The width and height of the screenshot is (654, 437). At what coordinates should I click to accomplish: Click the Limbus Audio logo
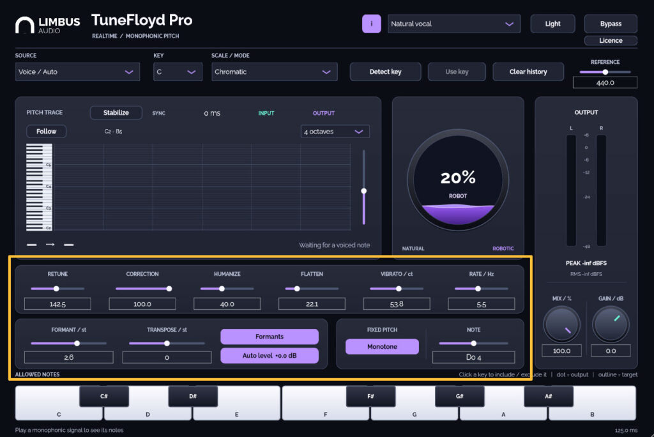[47, 25]
